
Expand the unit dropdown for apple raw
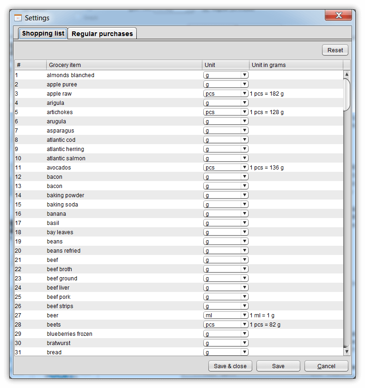tap(226, 94)
